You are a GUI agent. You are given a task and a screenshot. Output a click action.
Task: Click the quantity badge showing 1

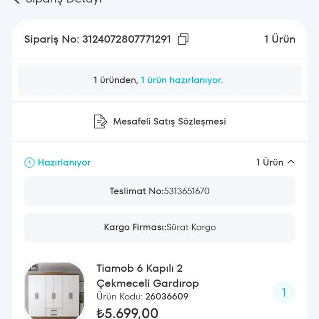(284, 292)
